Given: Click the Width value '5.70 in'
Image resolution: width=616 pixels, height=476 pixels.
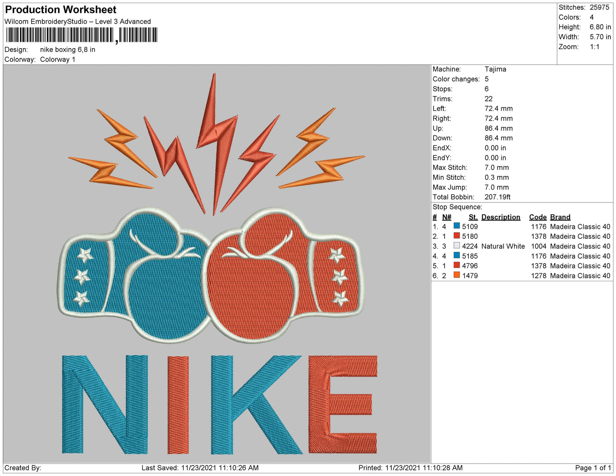Looking at the screenshot, I should (600, 37).
